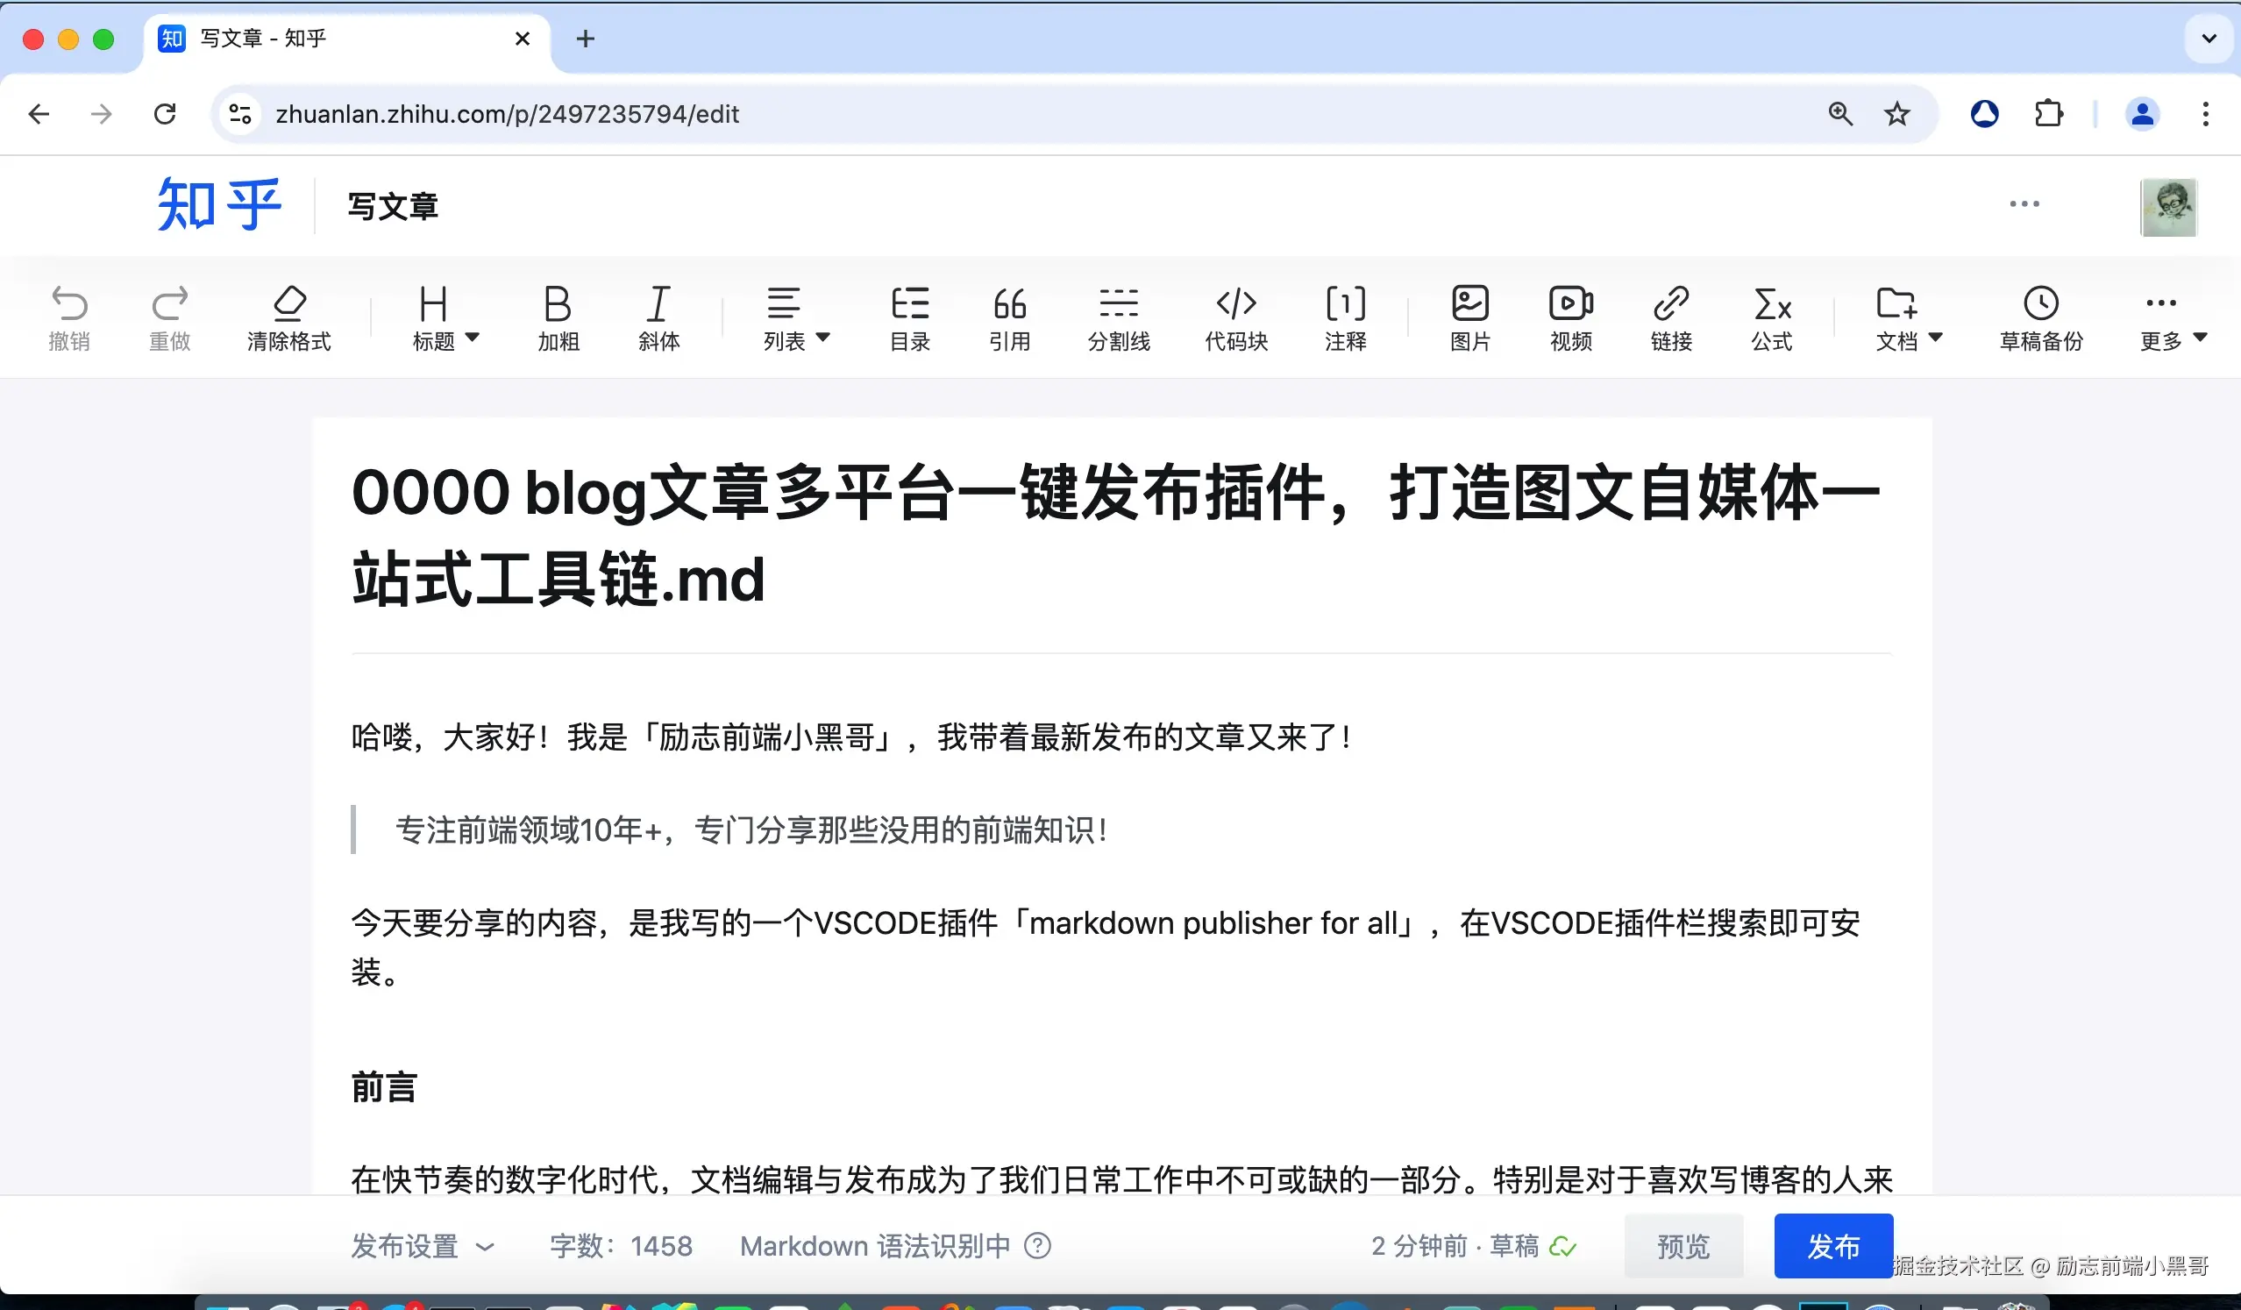Screen dimensions: 2241x1310
Task: Preview the article with 预览
Action: click(x=1683, y=1246)
